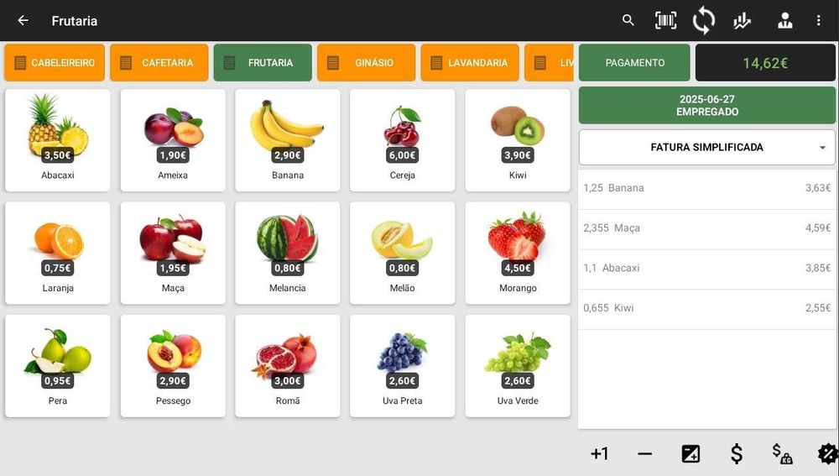
Task: Add Morango product to the order
Action: coord(518,254)
